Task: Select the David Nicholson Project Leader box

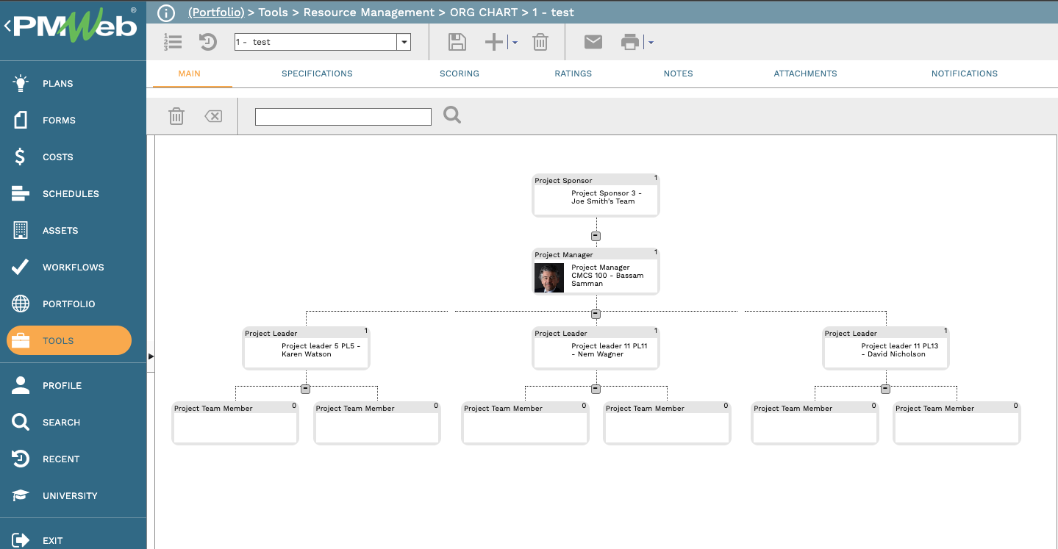Action: 885,348
